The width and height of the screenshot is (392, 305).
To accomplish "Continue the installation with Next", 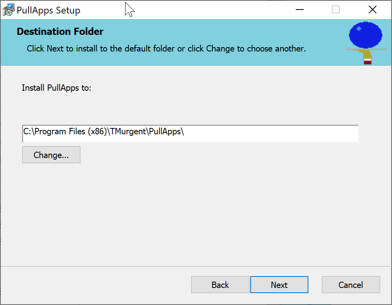I will click(279, 284).
